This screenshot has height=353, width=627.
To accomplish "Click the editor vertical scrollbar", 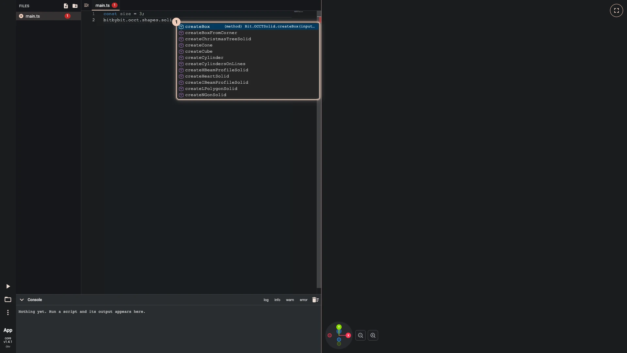I will tap(319, 149).
